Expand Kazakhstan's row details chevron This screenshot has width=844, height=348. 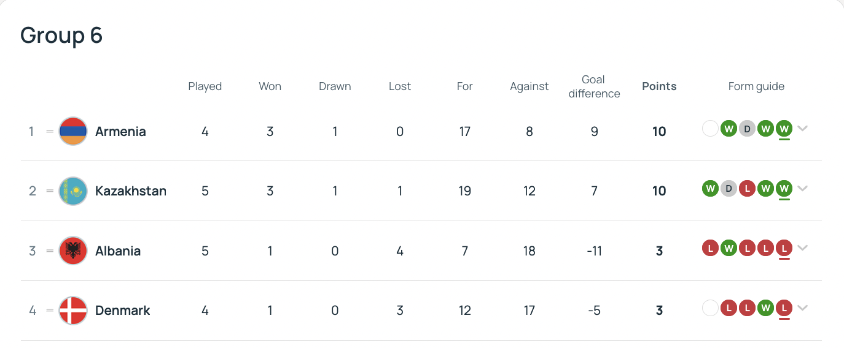(x=802, y=188)
